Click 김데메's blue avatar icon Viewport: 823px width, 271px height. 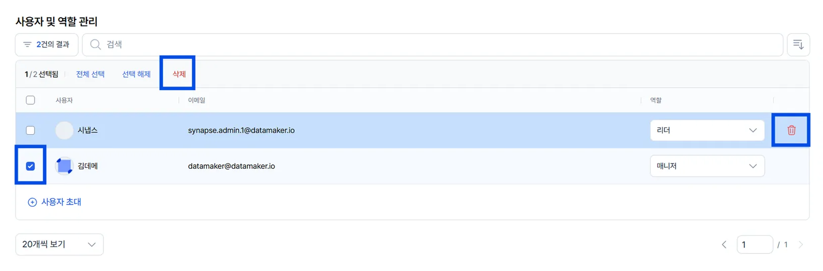click(64, 166)
